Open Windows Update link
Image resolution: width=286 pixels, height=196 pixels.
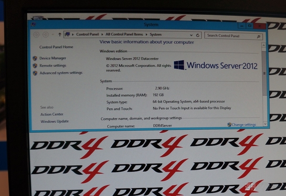coord(54,121)
